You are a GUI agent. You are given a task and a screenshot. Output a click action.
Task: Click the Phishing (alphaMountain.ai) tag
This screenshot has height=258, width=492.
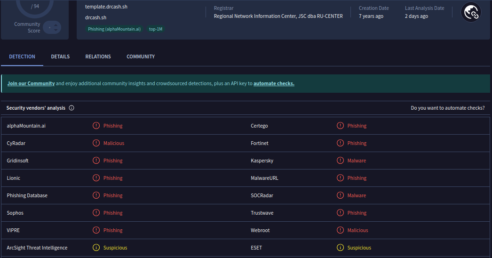click(x=114, y=29)
